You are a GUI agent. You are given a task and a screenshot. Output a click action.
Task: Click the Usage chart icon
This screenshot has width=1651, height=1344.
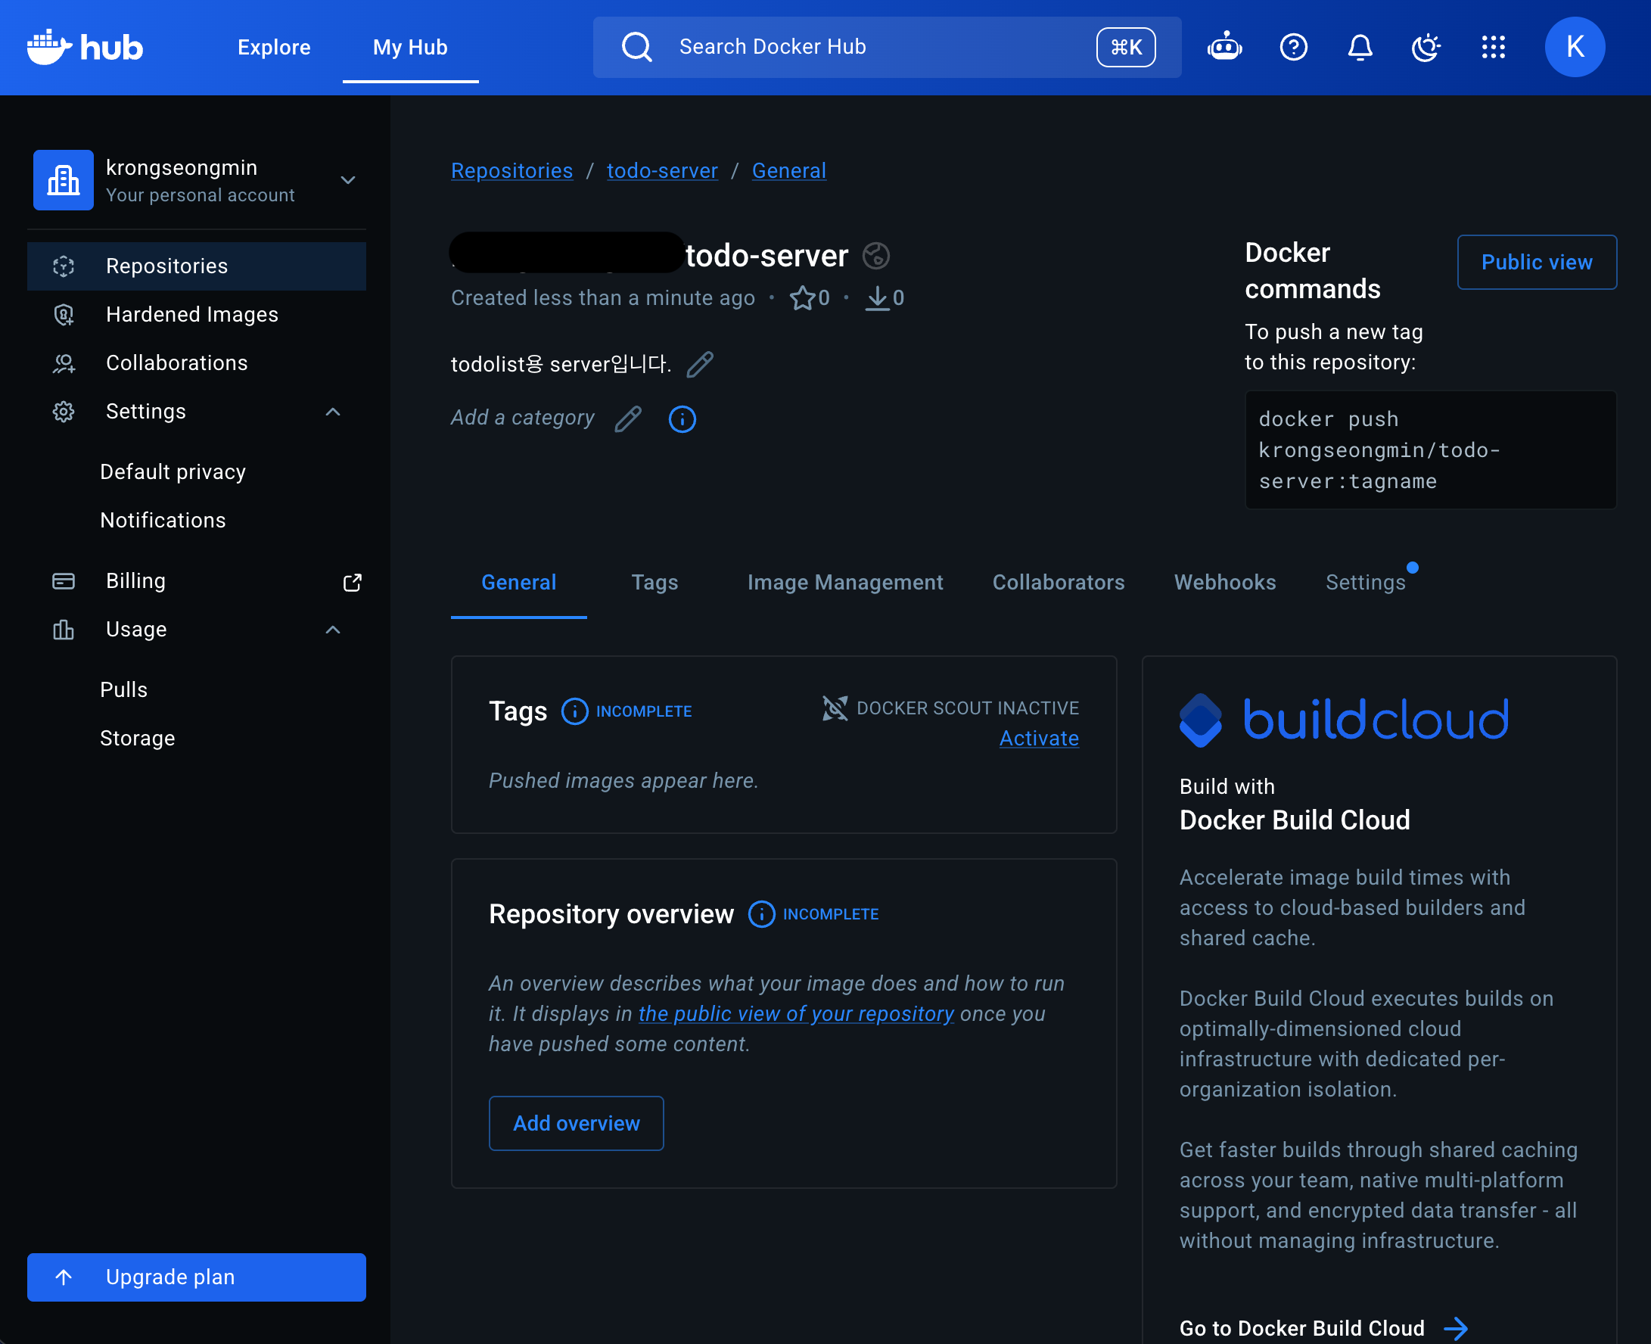[x=64, y=630]
